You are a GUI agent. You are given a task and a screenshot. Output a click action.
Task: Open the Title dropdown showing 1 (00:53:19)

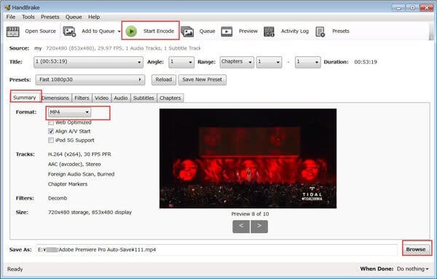point(88,62)
